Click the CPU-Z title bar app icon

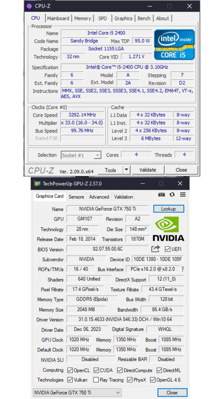point(29,6)
